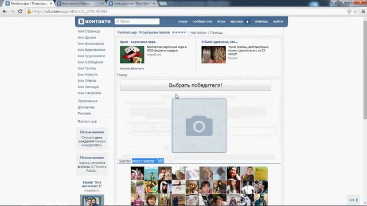Click the address bar URL
367x206 pixels.
coord(70,11)
